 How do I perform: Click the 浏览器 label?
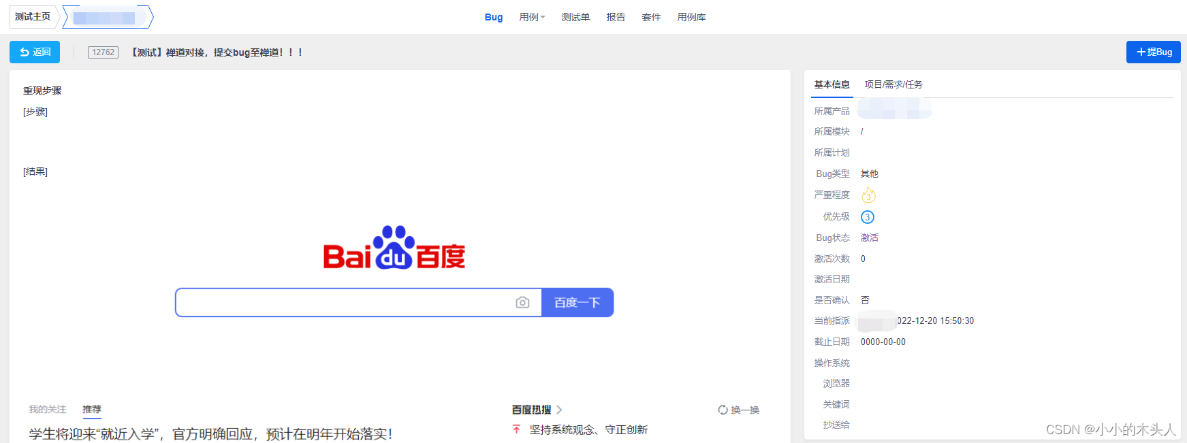click(836, 383)
